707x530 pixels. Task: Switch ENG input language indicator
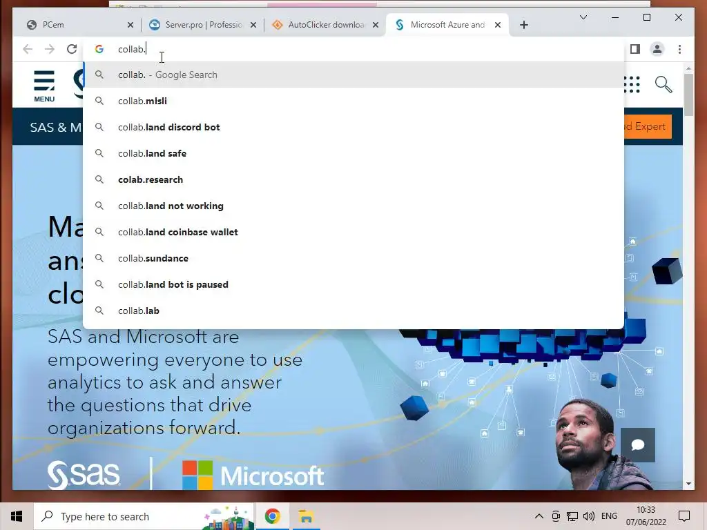(x=609, y=516)
